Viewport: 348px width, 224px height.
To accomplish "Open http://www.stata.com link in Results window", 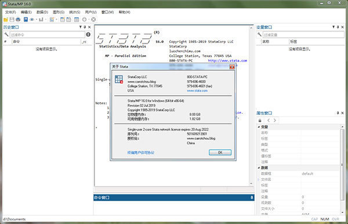I will pos(227,60).
